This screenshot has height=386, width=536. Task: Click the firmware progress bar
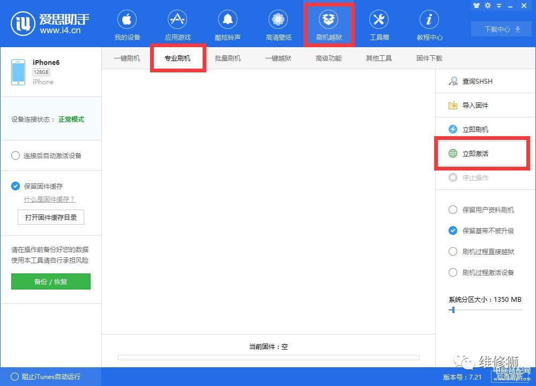[x=269, y=357]
